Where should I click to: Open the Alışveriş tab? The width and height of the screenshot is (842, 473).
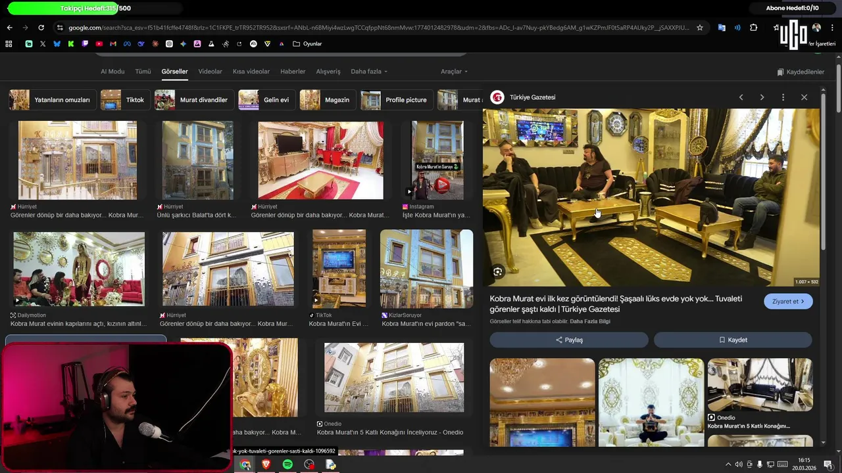(328, 72)
